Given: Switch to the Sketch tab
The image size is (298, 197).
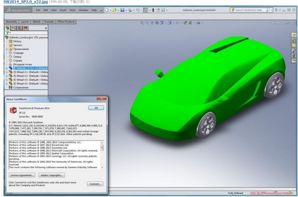Looking at the screenshot, I should coord(36,22).
